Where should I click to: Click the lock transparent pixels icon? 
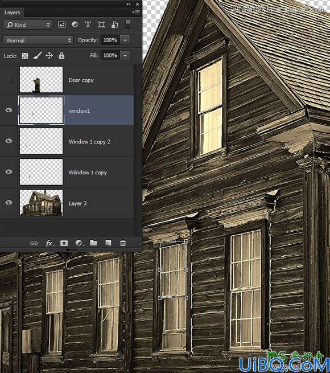tap(24, 56)
